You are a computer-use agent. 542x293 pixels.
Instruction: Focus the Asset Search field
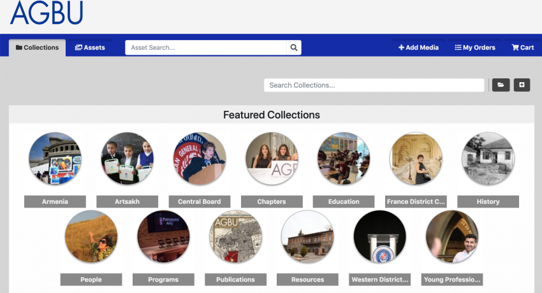point(206,48)
